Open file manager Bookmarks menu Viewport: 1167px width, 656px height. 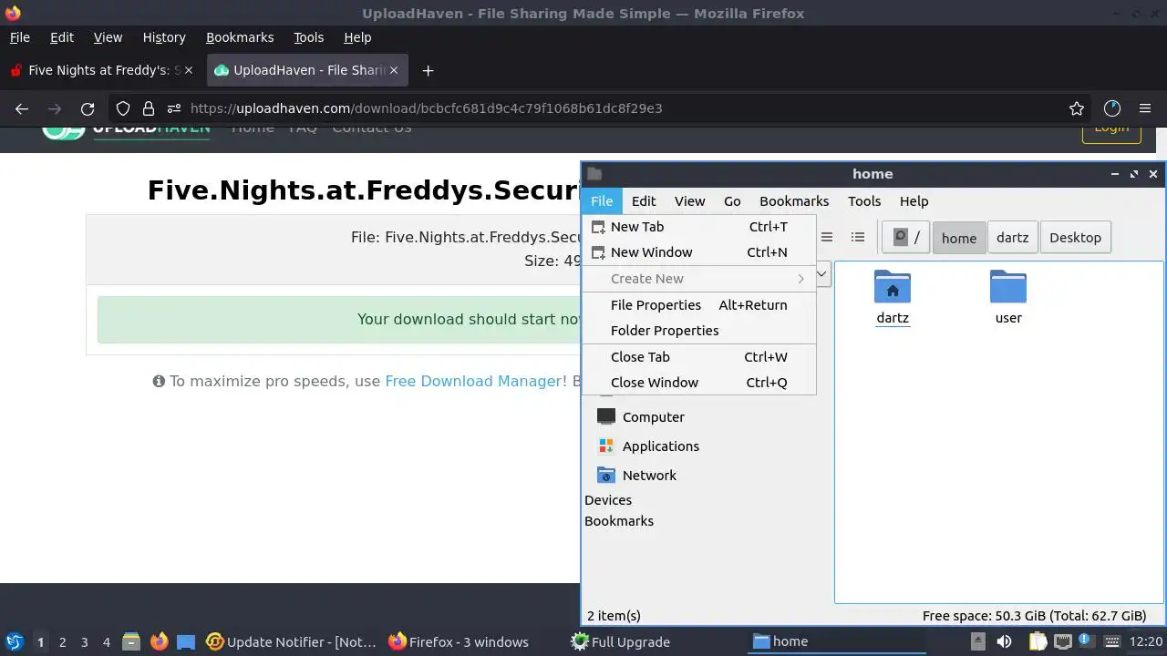(x=794, y=201)
